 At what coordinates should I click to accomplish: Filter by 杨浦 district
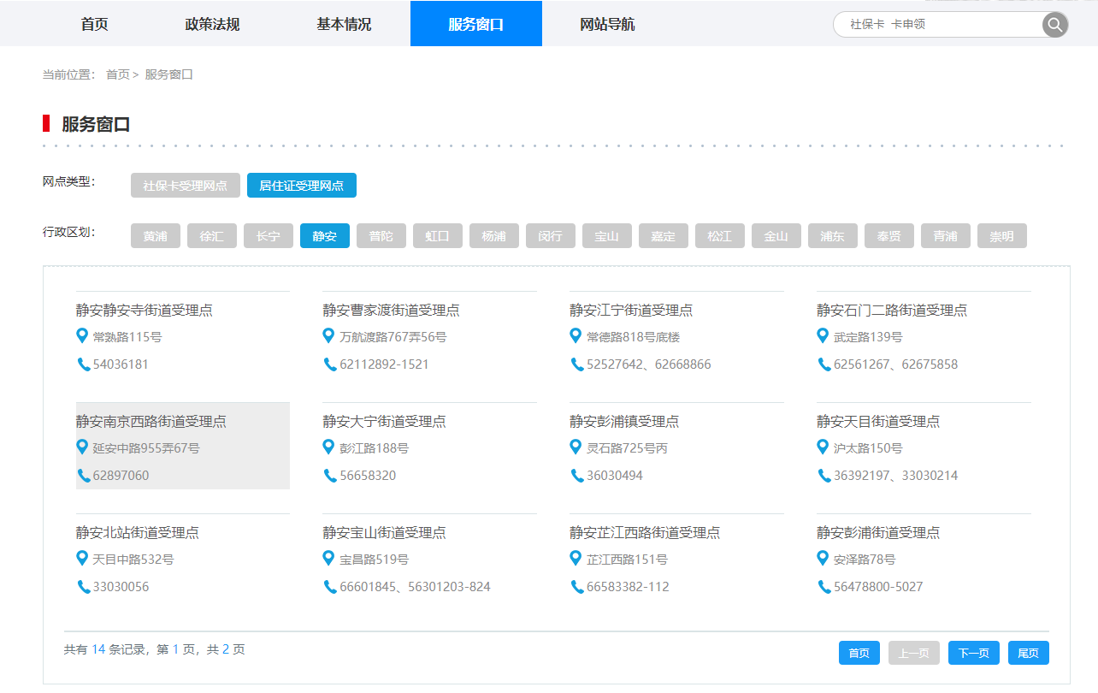494,236
